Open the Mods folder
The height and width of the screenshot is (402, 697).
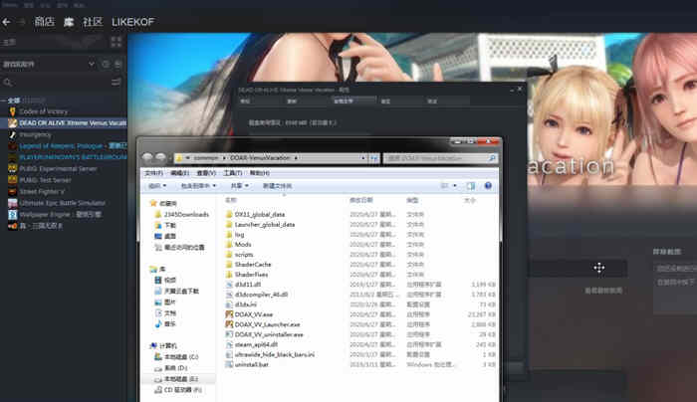tap(244, 244)
